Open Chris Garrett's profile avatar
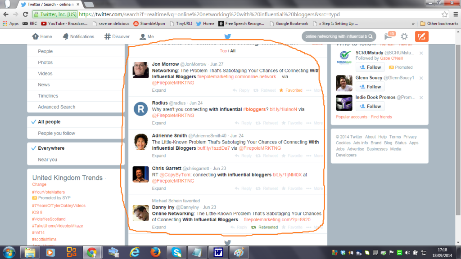Image resolution: width=461 pixels, height=259 pixels. [140, 174]
